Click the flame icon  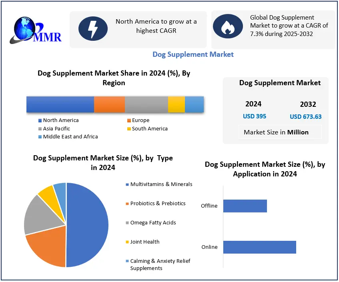(228, 26)
